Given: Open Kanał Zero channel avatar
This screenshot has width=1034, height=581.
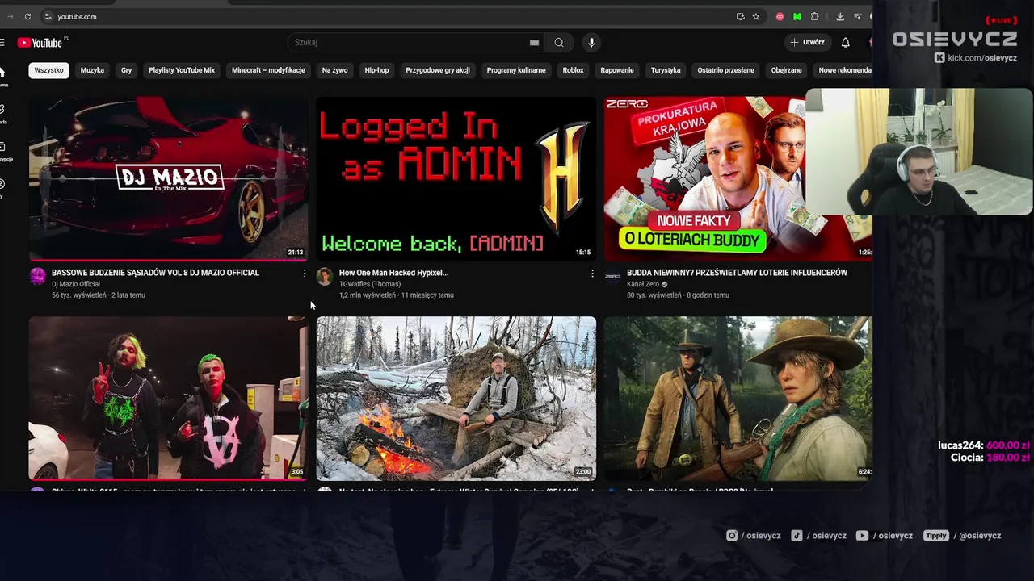Looking at the screenshot, I should coord(612,277).
